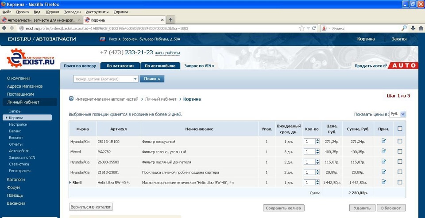Screen dimensions: 425x218
Task: Bookmark this page with the star icon
Action: click(301, 28)
